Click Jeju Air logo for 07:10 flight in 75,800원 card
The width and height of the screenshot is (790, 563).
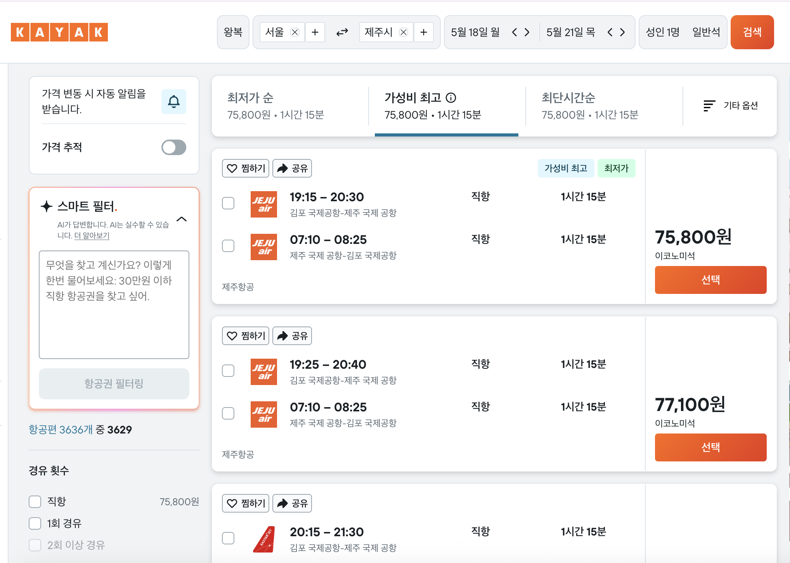coord(264,247)
